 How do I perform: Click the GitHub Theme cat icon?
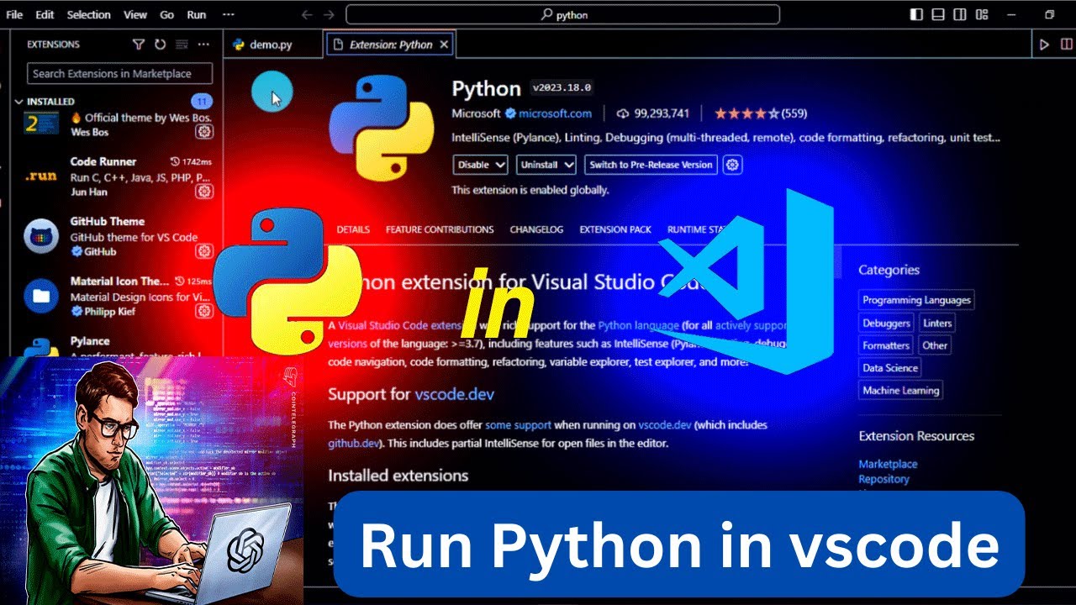pos(41,236)
